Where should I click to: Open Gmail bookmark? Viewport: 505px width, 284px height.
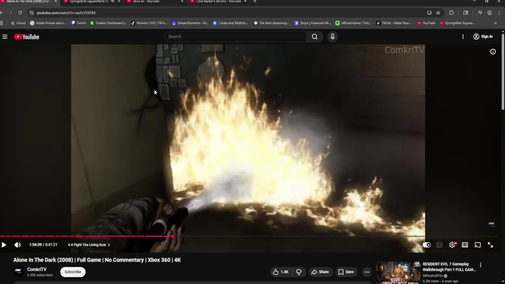pyautogui.click(x=48, y=23)
